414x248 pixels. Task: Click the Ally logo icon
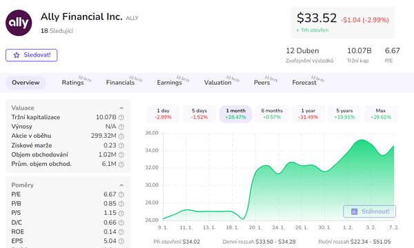[19, 23]
